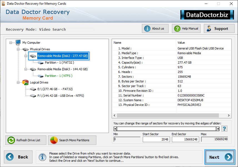Click the '10. Firmware Revision ID :' row

(172, 91)
